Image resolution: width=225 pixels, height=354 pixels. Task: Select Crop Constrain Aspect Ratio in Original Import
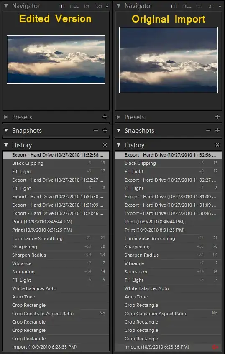[x=168, y=314]
